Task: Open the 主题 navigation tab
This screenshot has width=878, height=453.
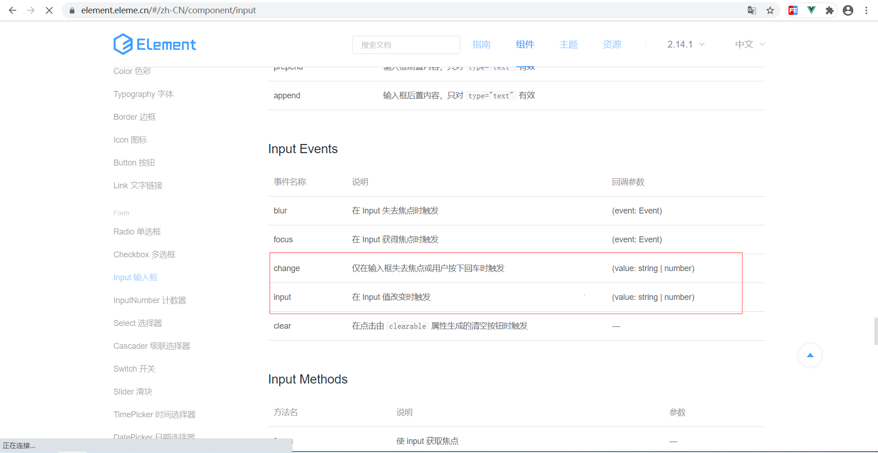Action: click(x=568, y=44)
